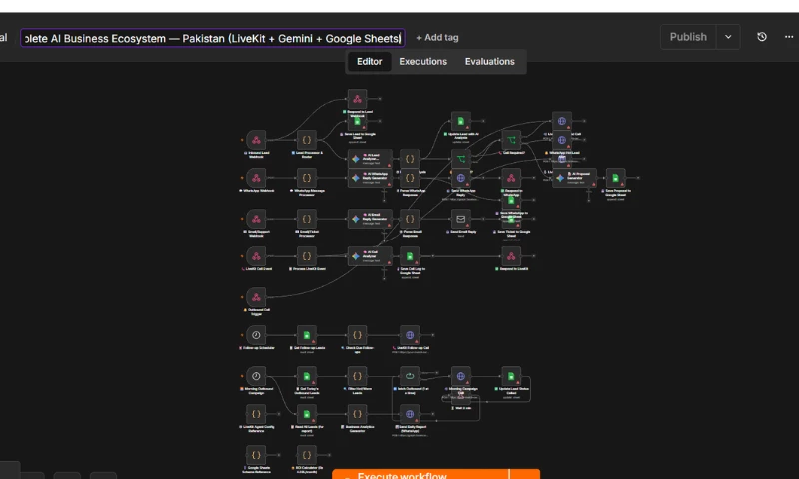This screenshot has width=799, height=479.
Task: Select the ROI Calculator code node
Action: click(307, 455)
